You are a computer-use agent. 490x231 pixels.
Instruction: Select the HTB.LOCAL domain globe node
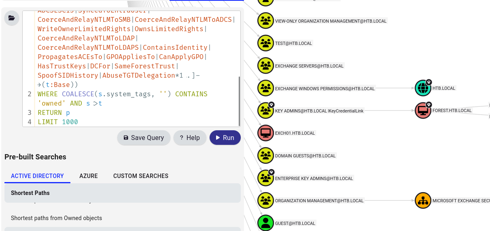click(x=423, y=88)
